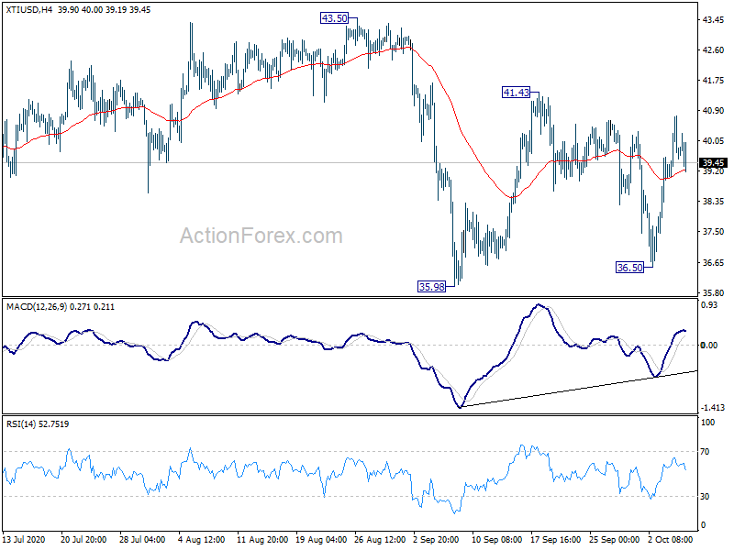Click the 40.90 price axis value

[x=713, y=110]
